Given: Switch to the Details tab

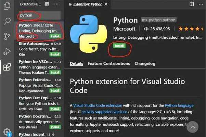Looking at the screenshot, I should tap(76, 63).
